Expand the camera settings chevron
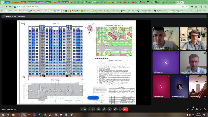 pyautogui.click(x=90, y=109)
